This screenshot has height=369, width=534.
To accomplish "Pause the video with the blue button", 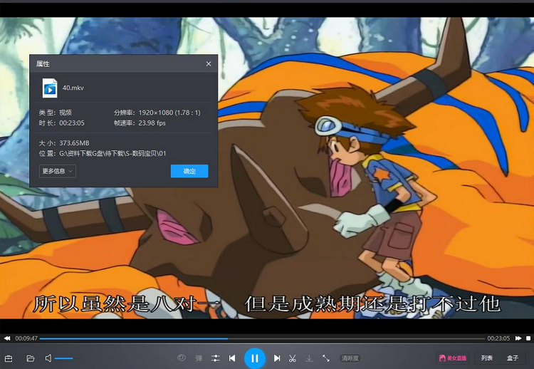I will click(x=254, y=358).
